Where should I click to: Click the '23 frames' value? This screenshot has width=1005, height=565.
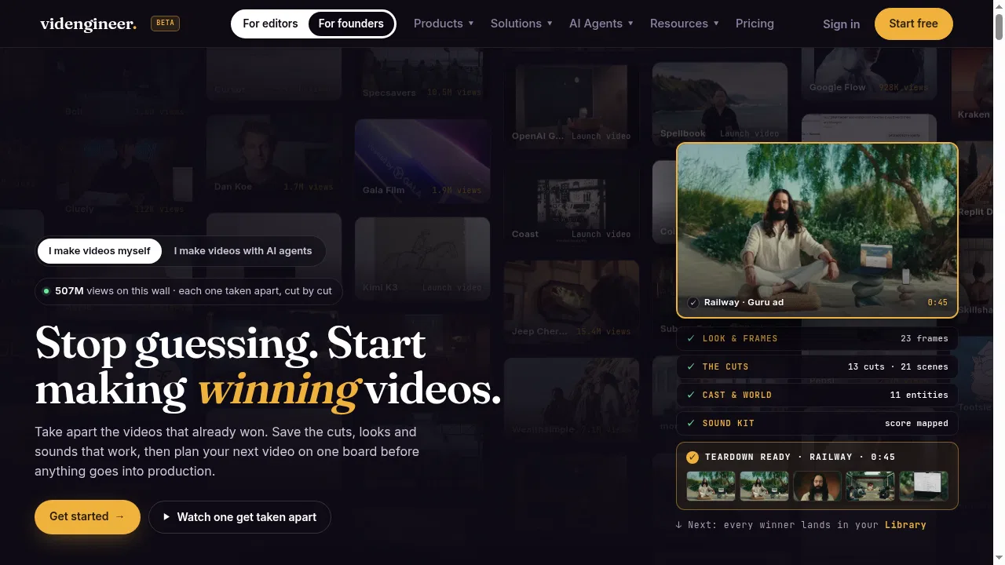924,338
